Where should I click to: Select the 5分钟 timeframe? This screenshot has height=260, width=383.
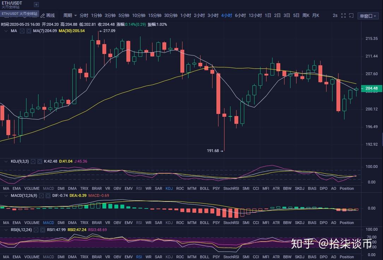click(124, 16)
